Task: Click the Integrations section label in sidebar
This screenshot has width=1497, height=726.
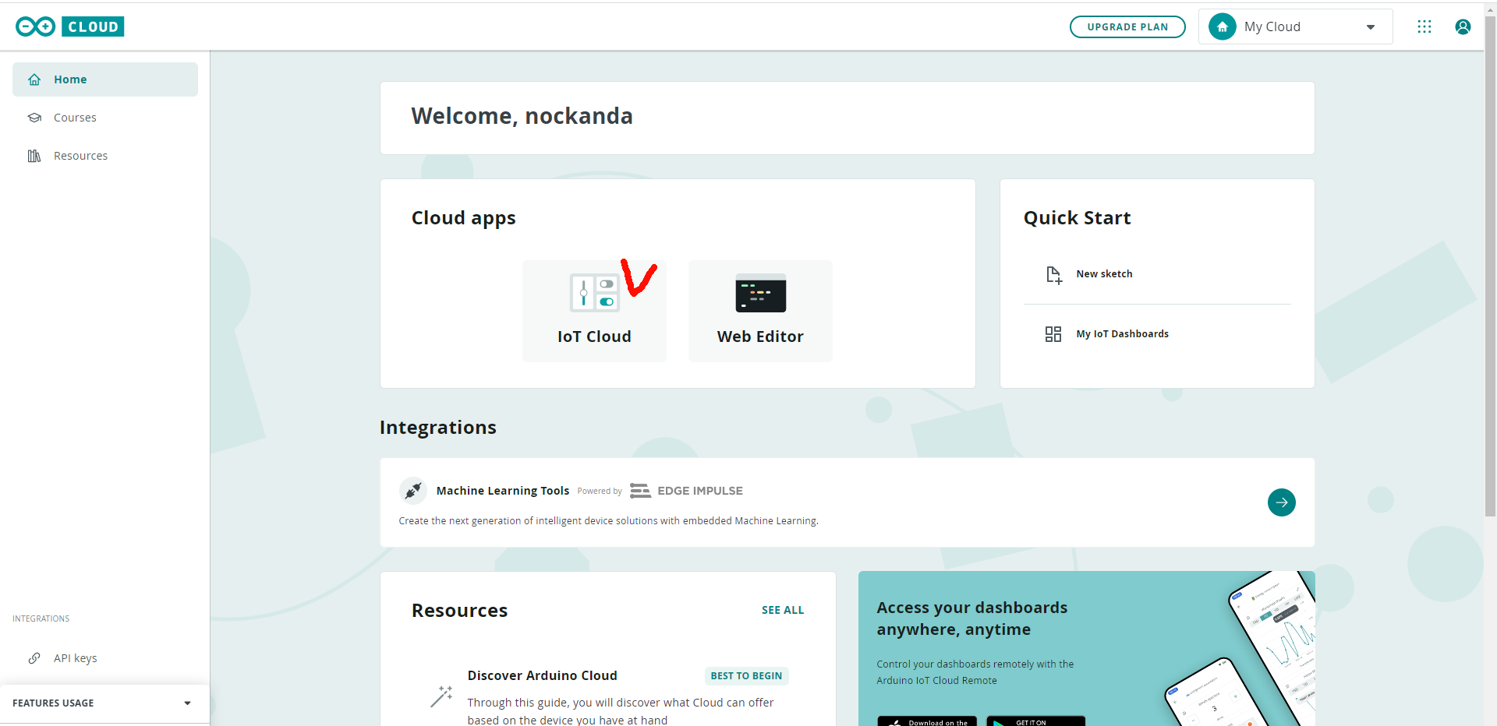Action: tap(41, 619)
